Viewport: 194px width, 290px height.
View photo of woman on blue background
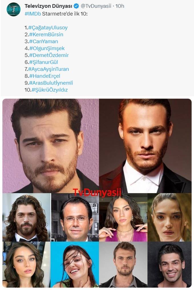tap(75, 264)
